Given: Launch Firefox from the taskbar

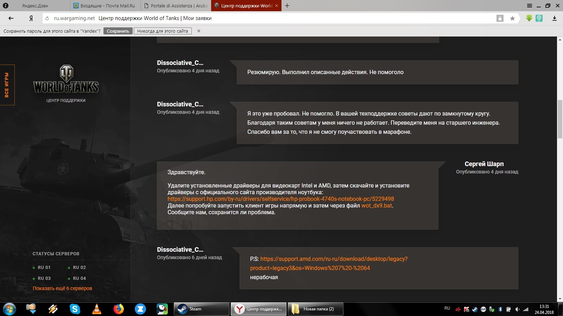Looking at the screenshot, I should (119, 309).
